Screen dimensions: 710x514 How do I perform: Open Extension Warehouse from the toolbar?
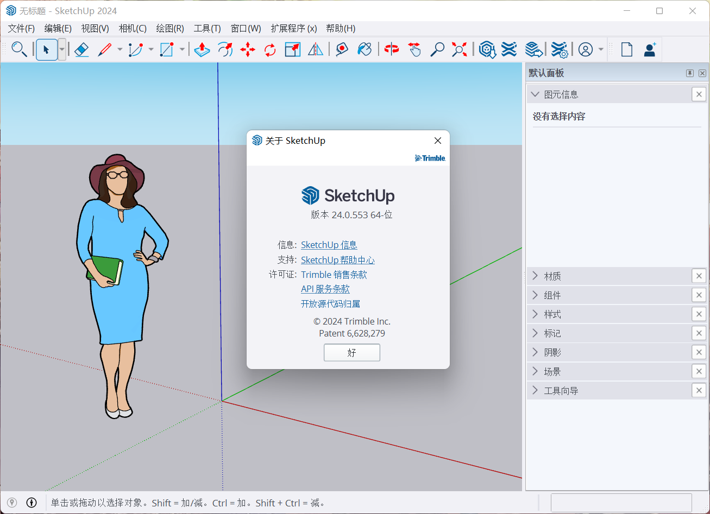[509, 50]
